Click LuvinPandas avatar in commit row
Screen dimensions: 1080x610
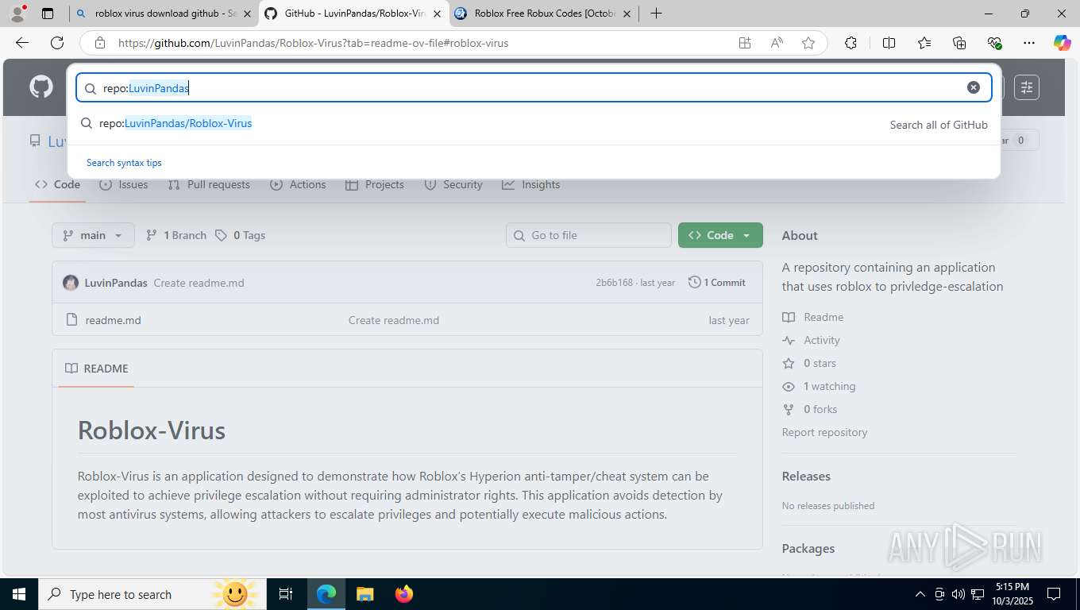71,283
